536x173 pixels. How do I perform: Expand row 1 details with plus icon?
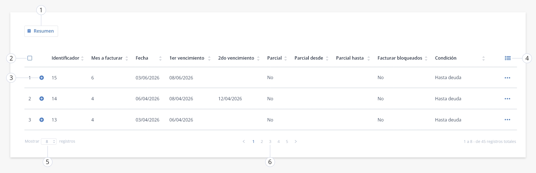coord(42,78)
